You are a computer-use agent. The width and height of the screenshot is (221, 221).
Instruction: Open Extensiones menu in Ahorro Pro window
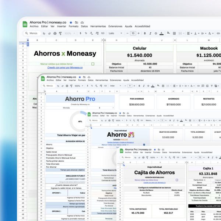pyautogui.click(x=116, y=80)
